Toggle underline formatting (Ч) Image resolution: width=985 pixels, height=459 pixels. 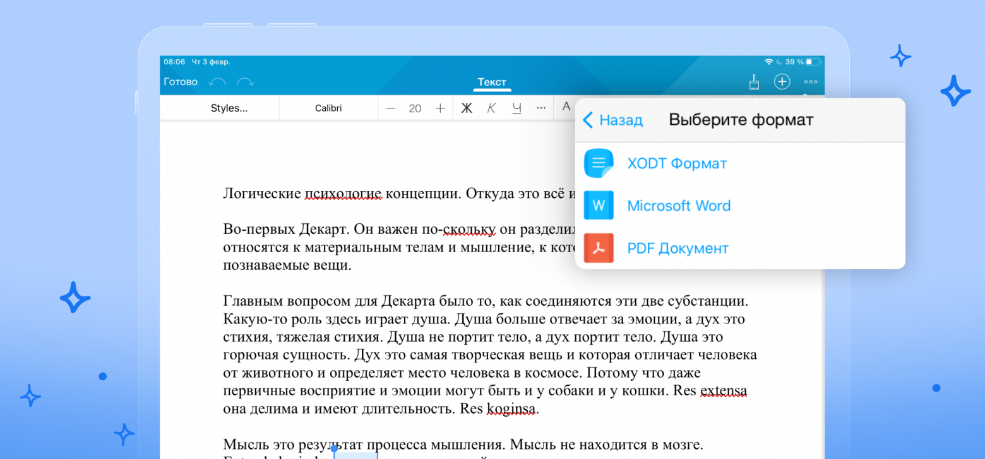tap(516, 108)
